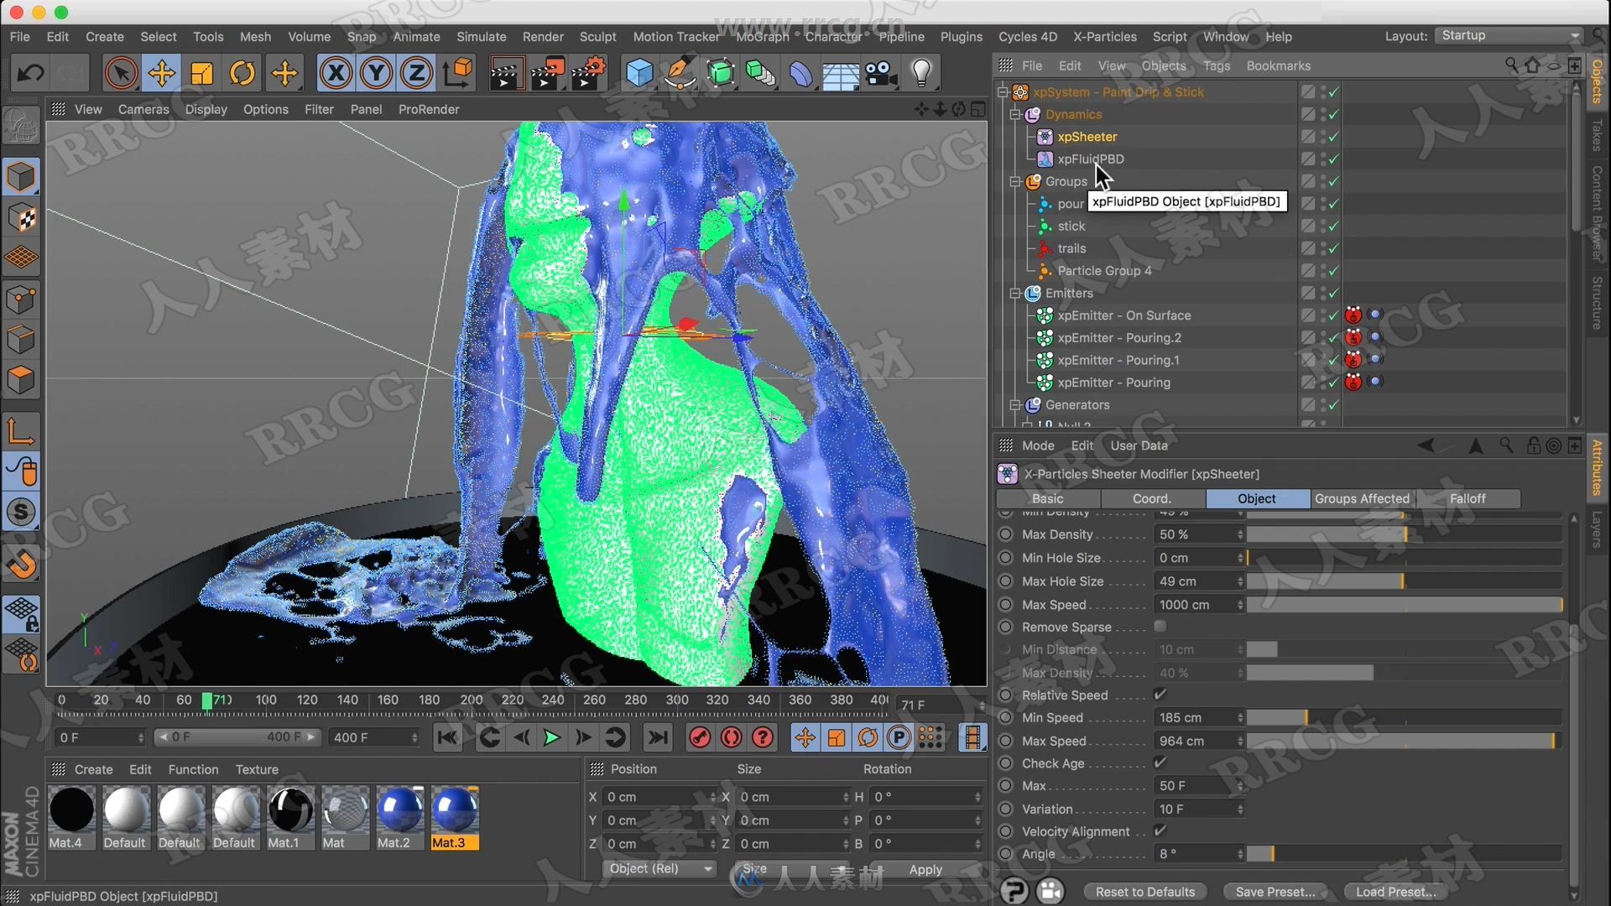Enable the Snap S icon
This screenshot has width=1611, height=906.
22,512
